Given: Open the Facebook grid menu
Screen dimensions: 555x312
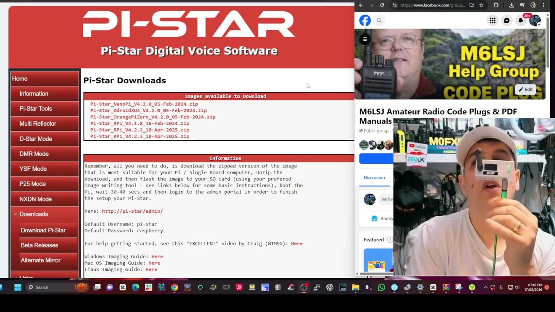Looking at the screenshot, I should click(493, 20).
